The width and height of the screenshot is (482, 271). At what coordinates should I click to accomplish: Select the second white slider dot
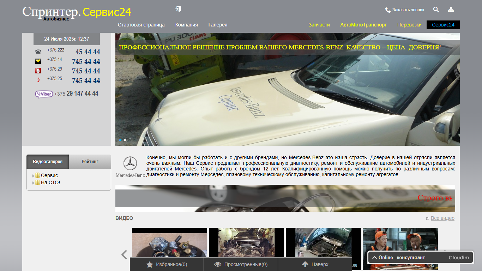click(x=125, y=140)
